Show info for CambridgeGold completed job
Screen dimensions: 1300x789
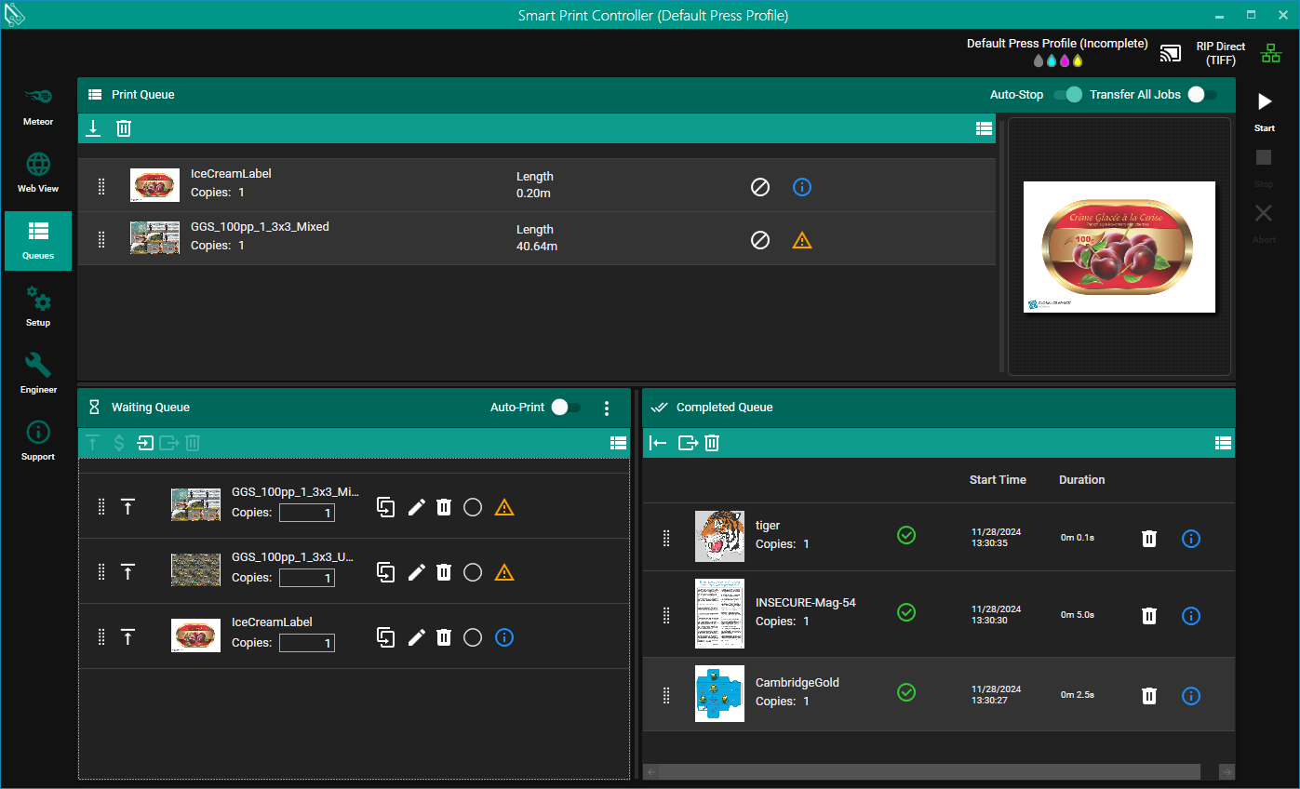[x=1190, y=696]
